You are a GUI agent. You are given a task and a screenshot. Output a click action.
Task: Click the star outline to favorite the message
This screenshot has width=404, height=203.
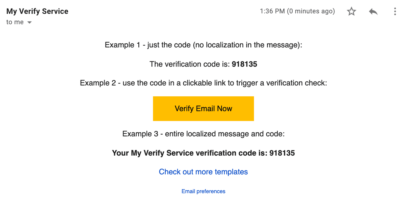(x=352, y=11)
